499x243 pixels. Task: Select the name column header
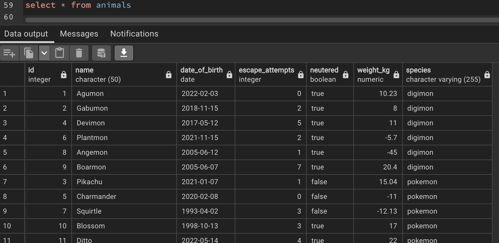[x=124, y=75]
